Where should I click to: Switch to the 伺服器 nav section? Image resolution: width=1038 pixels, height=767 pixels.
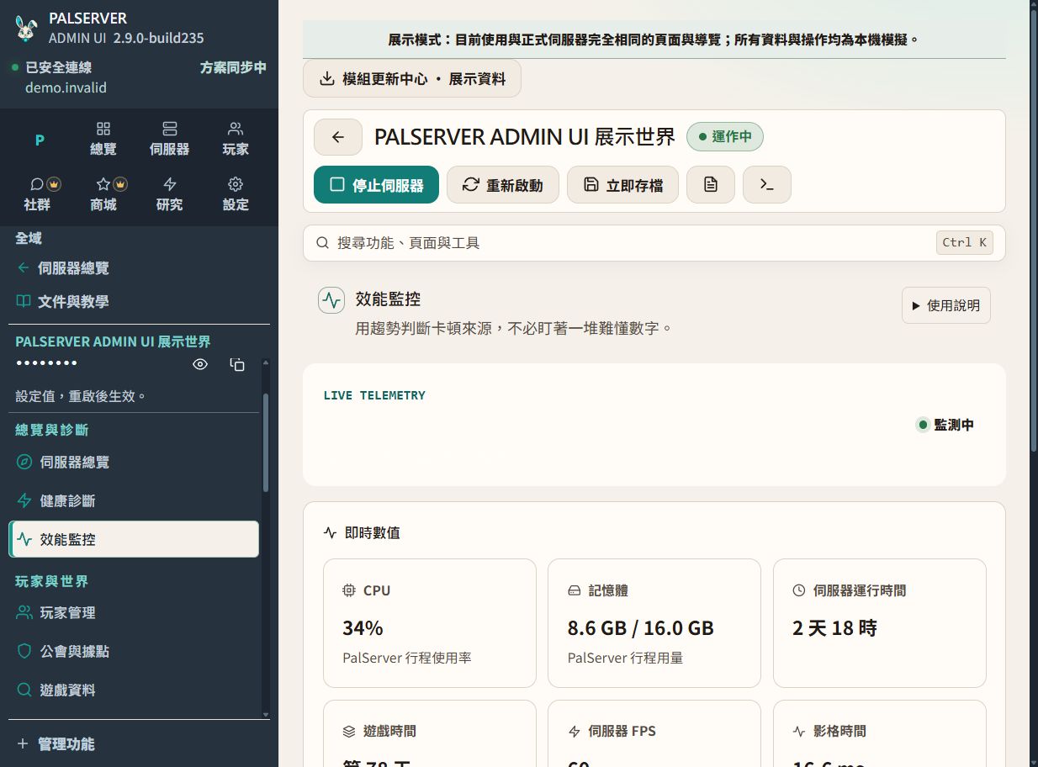point(169,139)
